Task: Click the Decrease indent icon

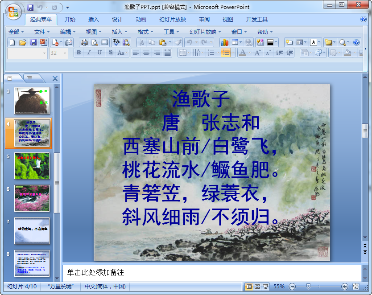Action: tap(280, 53)
